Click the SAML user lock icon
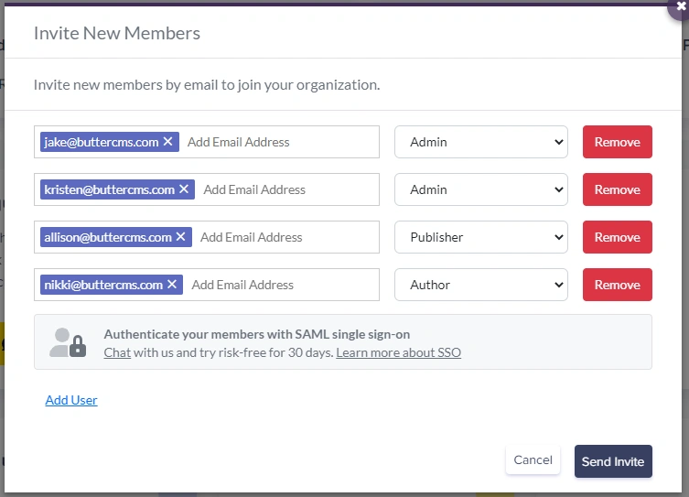This screenshot has width=689, height=497. coord(68,342)
